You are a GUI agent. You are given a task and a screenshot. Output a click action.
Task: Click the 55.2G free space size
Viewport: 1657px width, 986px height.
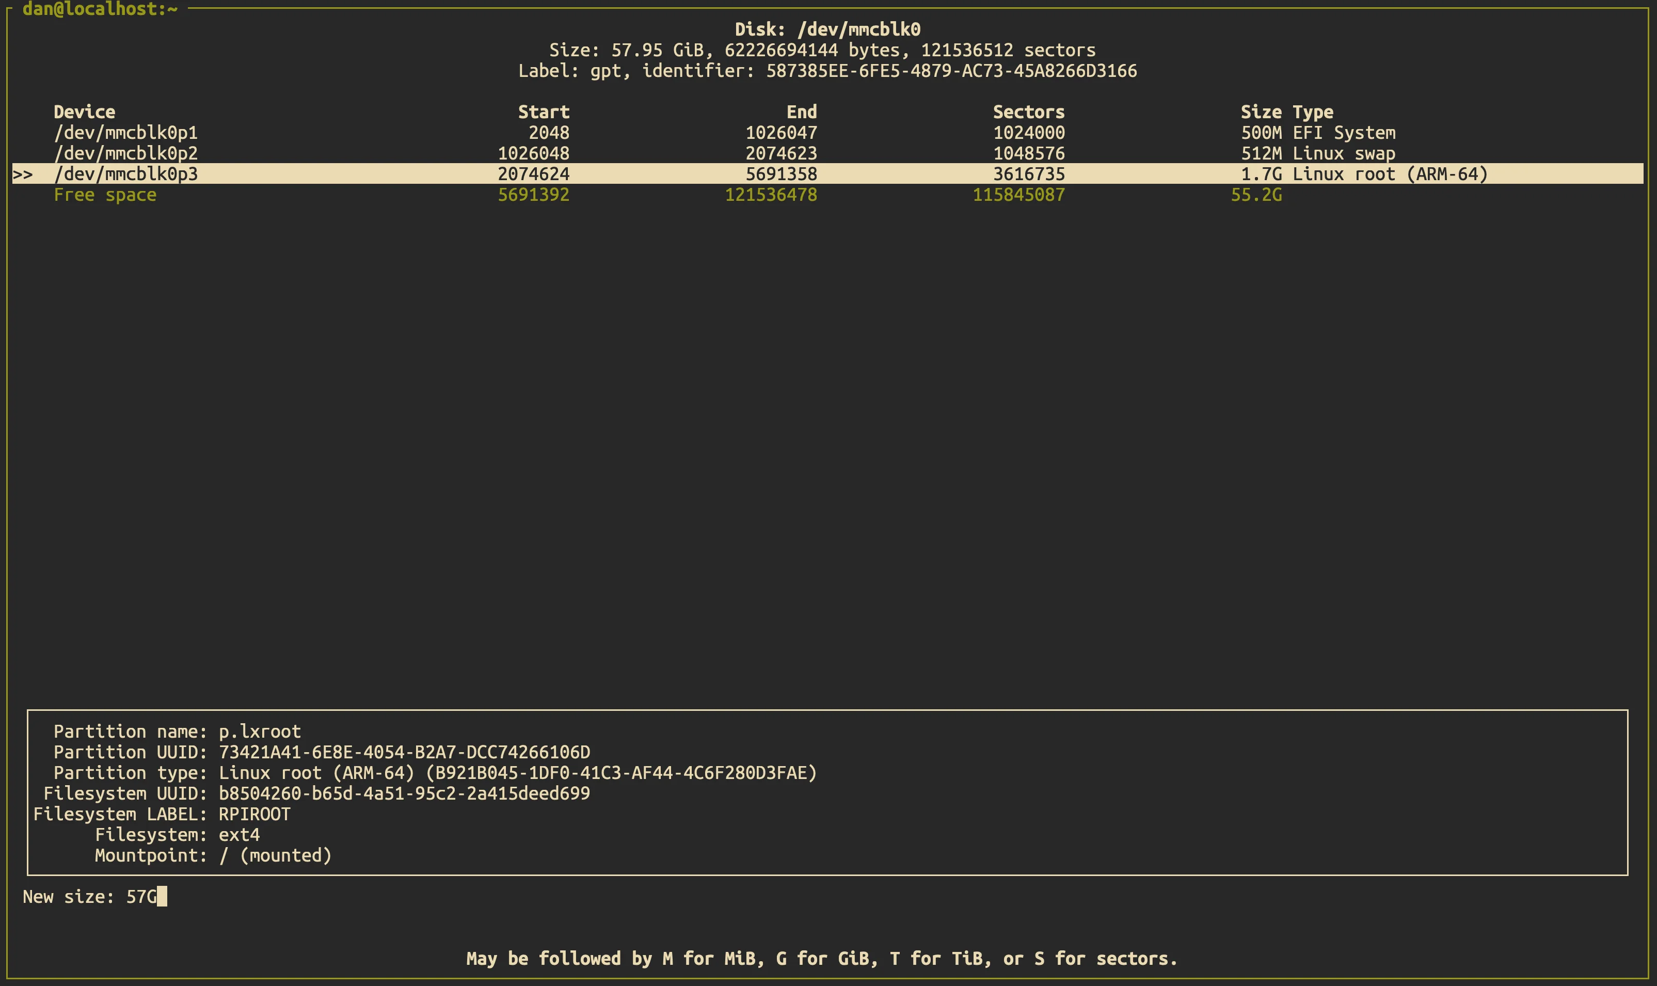point(1256,195)
